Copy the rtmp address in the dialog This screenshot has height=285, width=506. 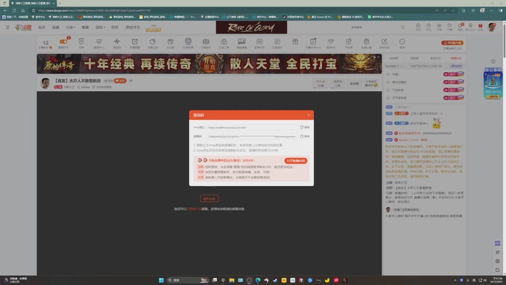[x=305, y=127]
